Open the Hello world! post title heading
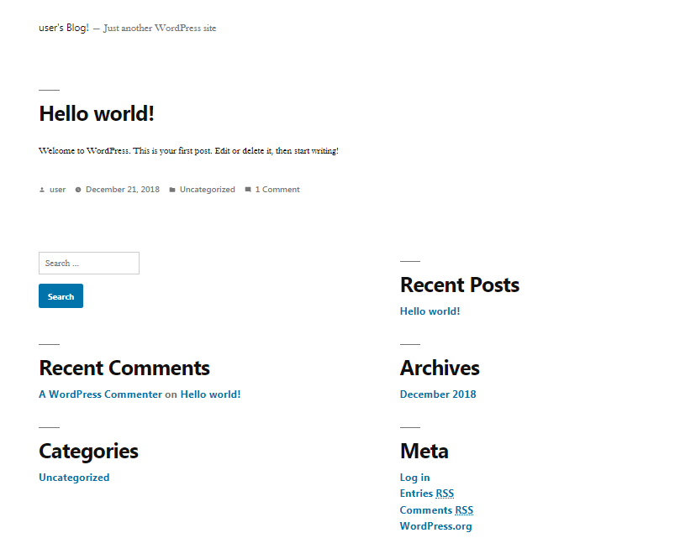The width and height of the screenshot is (696, 538). 97,113
